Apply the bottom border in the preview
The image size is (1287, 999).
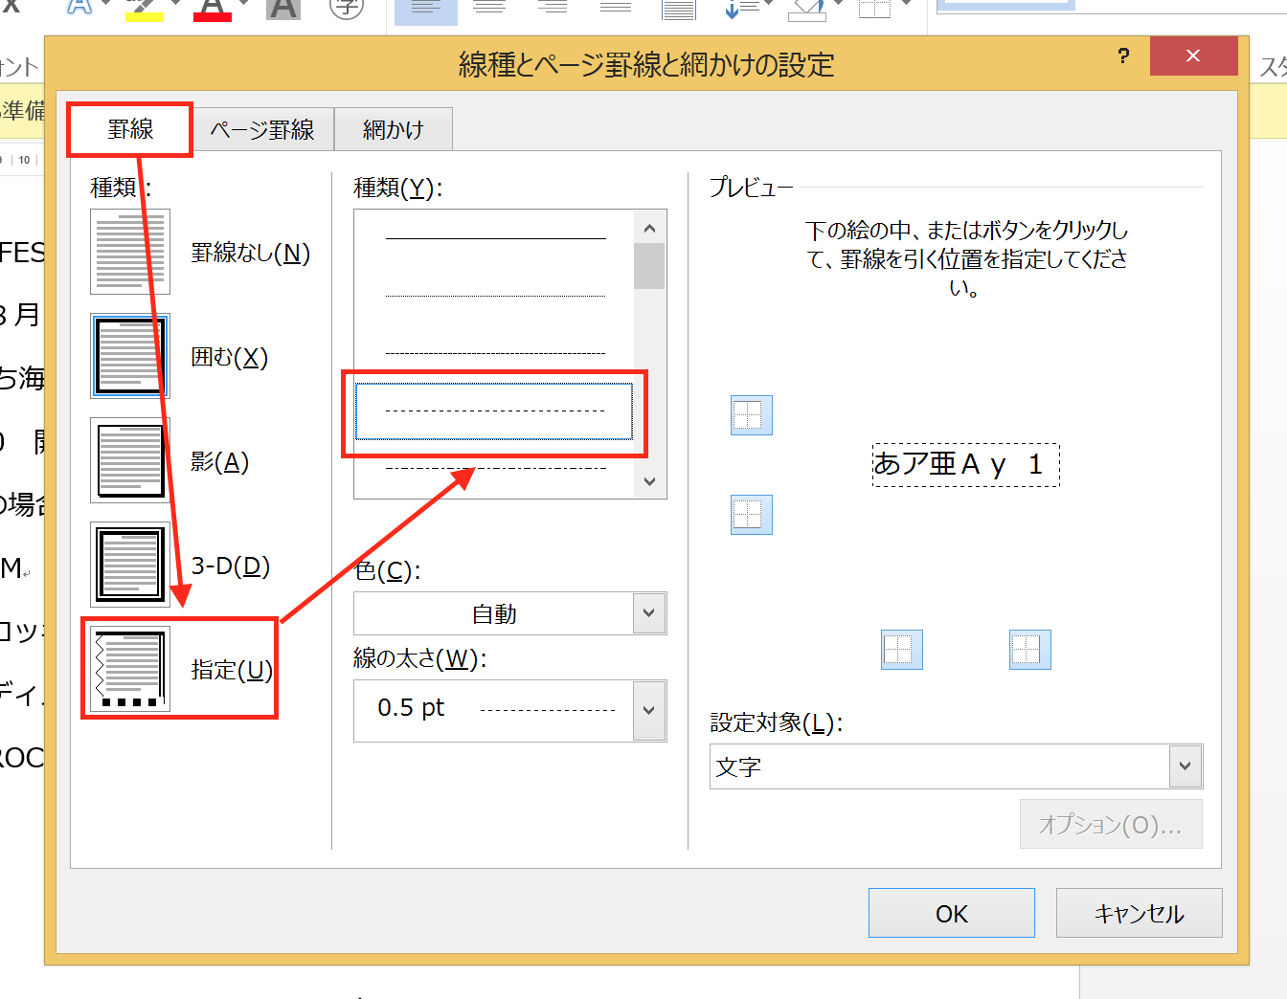[x=751, y=515]
